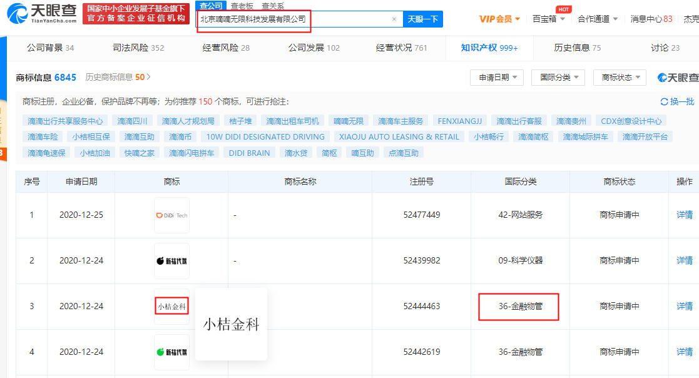Select FENXIANGJJ trademark tag
Image resolution: width=699 pixels, height=378 pixels.
(x=459, y=121)
